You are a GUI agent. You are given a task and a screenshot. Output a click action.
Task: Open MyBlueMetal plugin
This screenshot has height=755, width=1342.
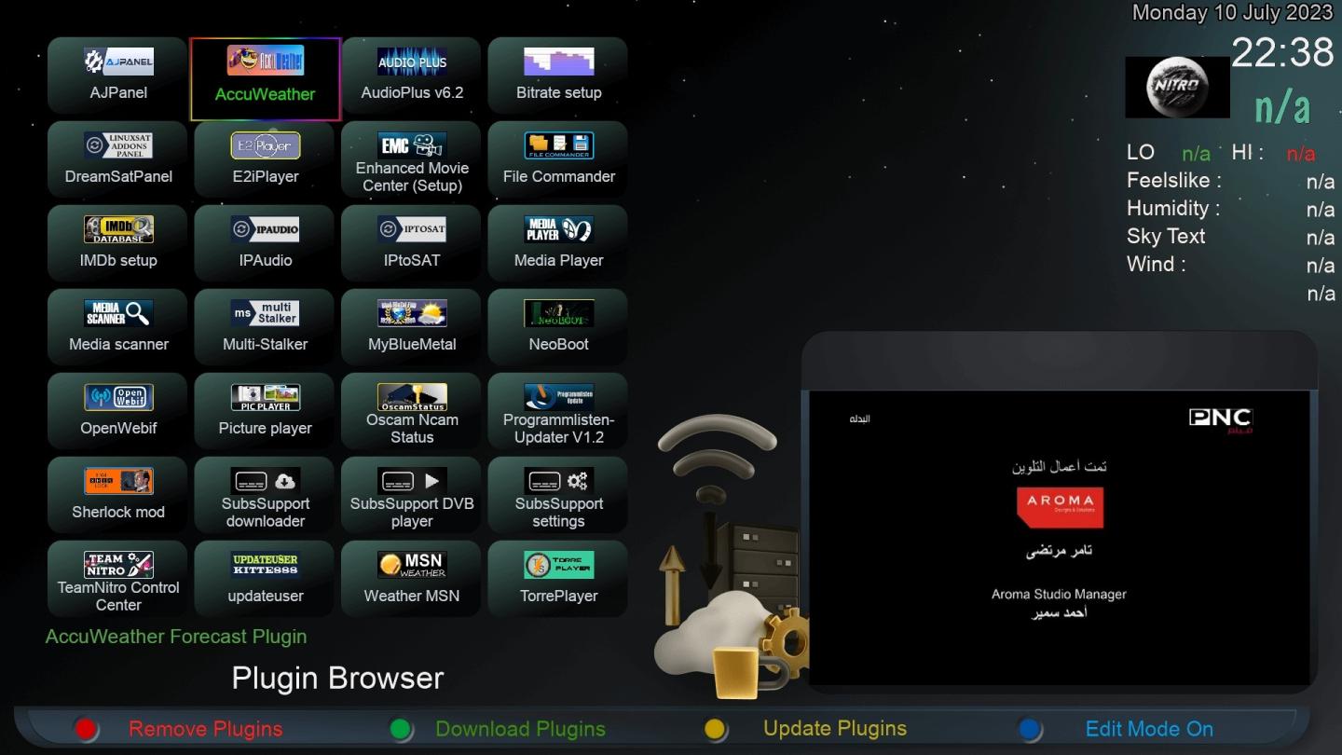[412, 327]
